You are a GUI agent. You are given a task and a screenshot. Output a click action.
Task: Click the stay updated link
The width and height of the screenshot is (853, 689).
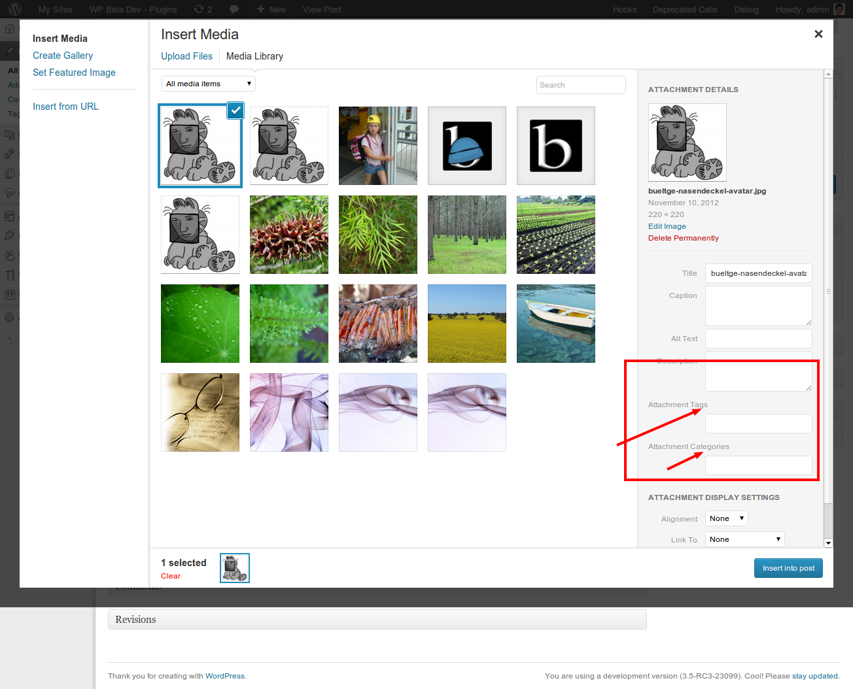pyautogui.click(x=815, y=676)
